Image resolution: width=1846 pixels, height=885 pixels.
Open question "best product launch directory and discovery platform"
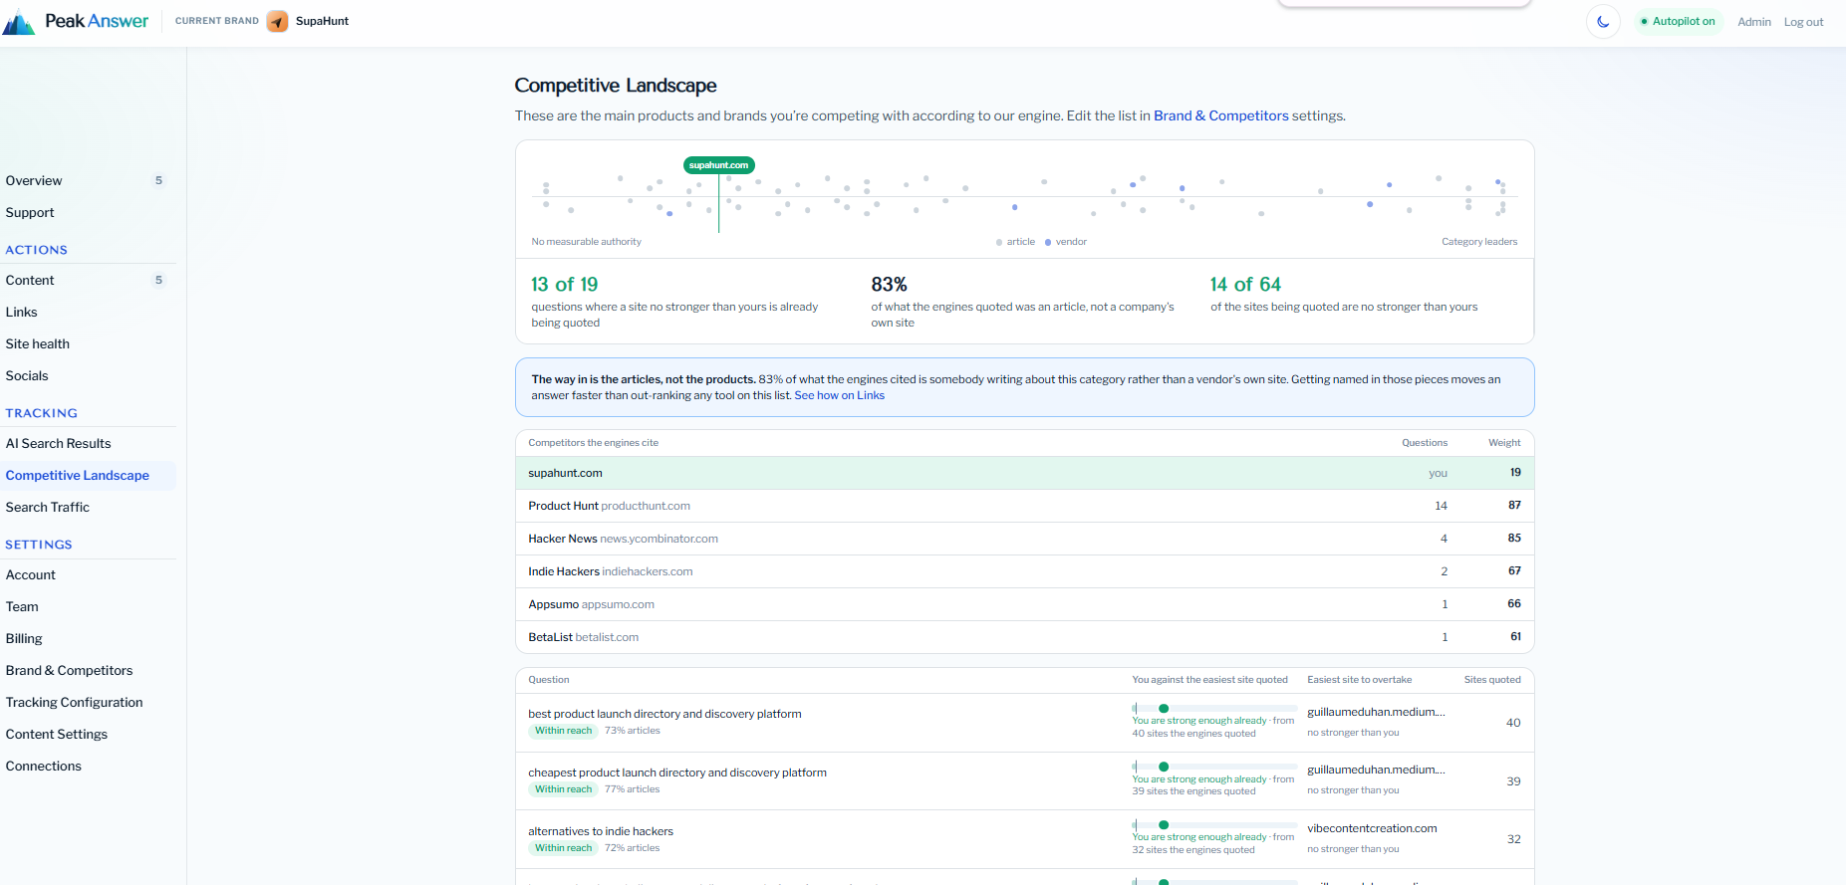pyautogui.click(x=664, y=714)
